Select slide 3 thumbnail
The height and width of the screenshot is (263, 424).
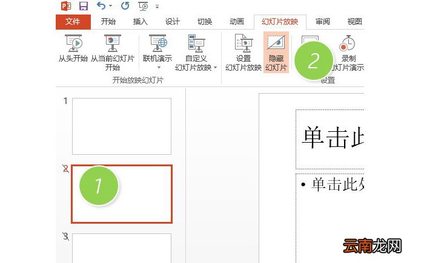122,248
